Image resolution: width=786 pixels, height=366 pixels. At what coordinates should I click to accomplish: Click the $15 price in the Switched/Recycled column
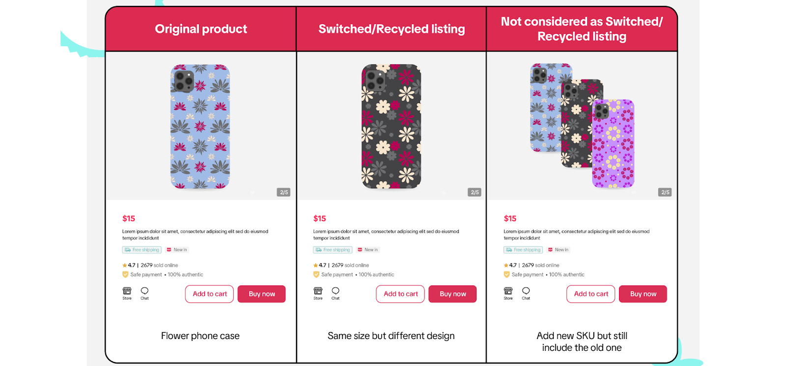point(319,218)
